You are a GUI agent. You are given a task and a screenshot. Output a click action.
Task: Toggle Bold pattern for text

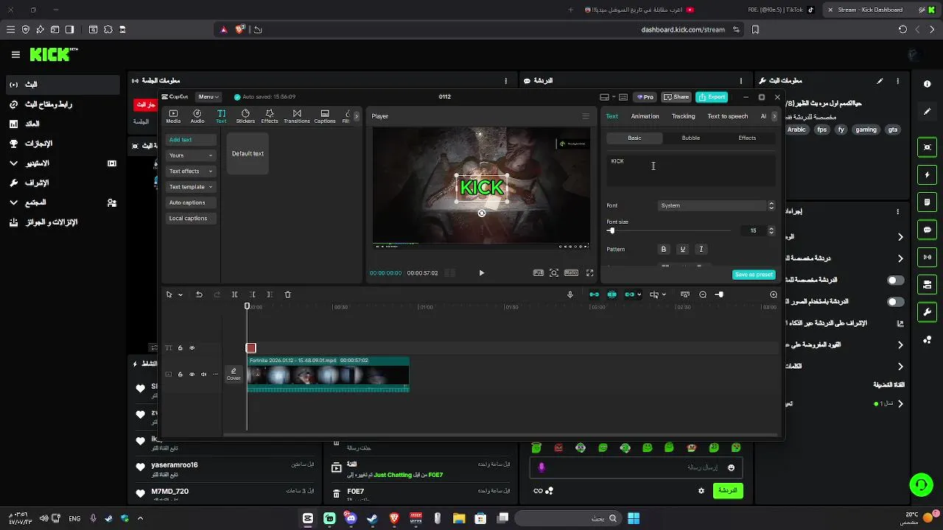[x=664, y=250]
